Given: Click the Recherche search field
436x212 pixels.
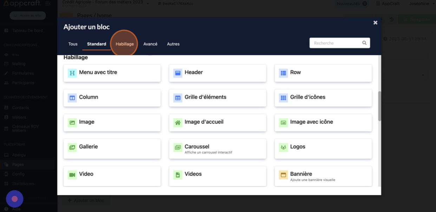Looking at the screenshot, I should point(336,43).
